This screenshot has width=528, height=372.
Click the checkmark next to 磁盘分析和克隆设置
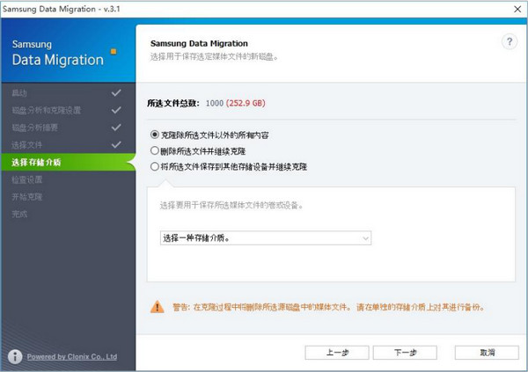(116, 110)
